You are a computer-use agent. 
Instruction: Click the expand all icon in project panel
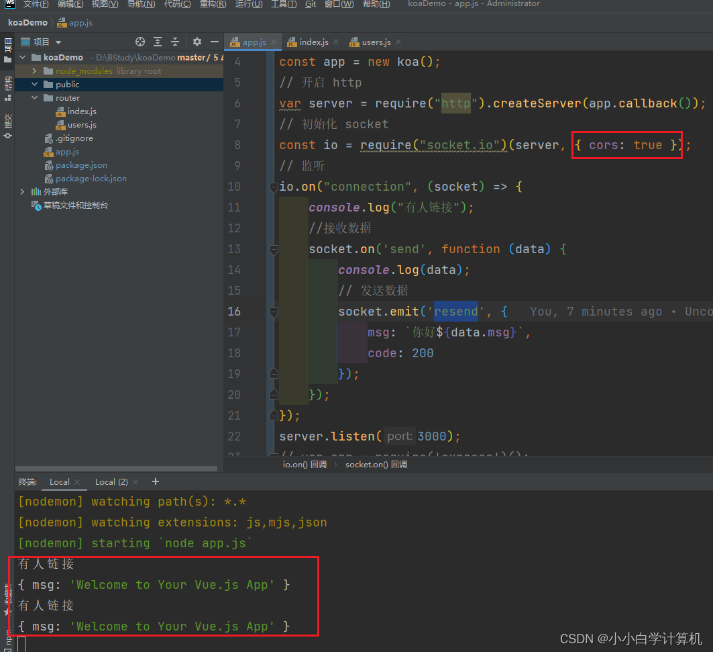(158, 42)
